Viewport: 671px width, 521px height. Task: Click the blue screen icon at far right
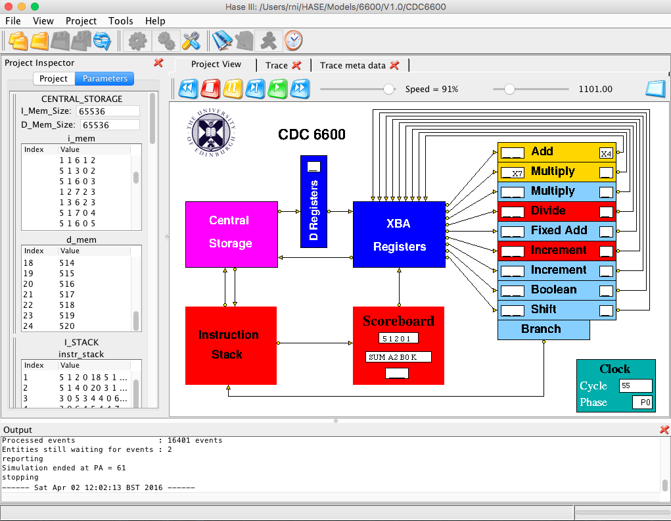[655, 89]
